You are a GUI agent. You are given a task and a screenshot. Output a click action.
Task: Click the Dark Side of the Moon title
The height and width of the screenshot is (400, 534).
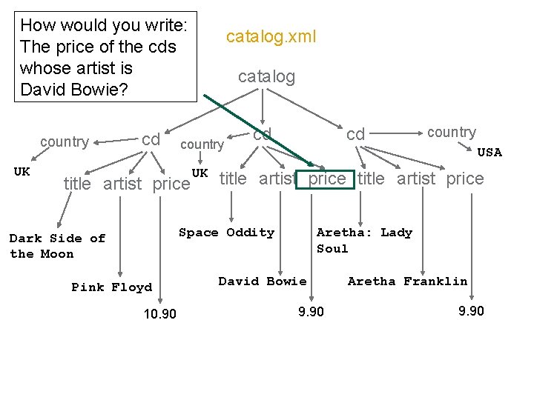coord(57,246)
